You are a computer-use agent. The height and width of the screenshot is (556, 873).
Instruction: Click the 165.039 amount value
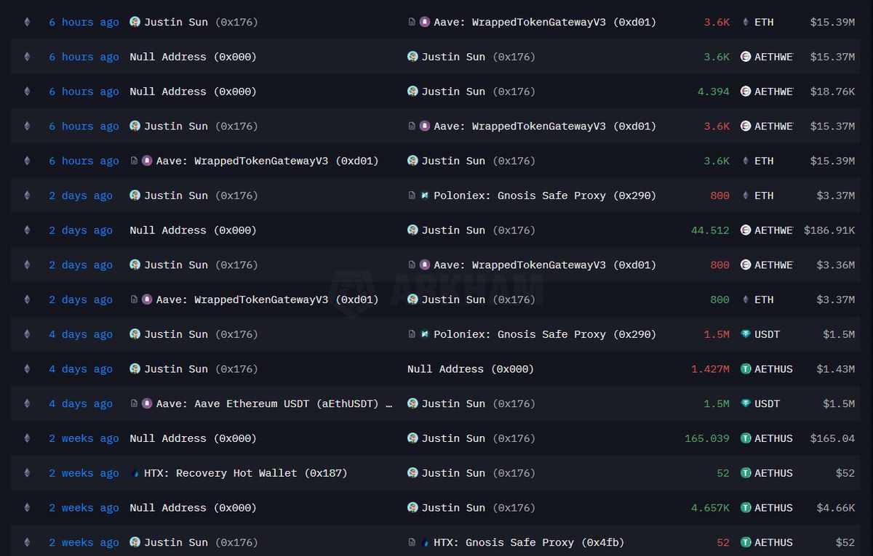[706, 438]
